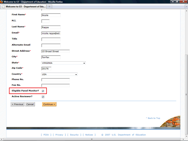The image size is (188, 141).
Task: Click the First Name field containing Nicole
Action: click(x=51, y=15)
